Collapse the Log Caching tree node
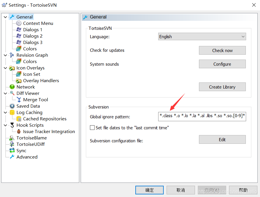Screen dimensions: 260x197 [5, 113]
